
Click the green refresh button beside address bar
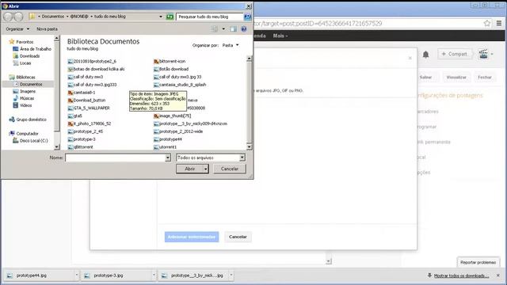pyautogui.click(x=170, y=17)
